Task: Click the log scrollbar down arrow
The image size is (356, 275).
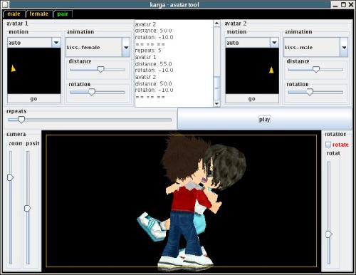Action: [216, 103]
